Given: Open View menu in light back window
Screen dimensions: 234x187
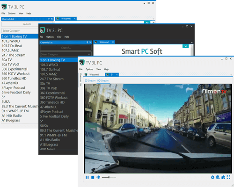Looking at the screenshot, I should coord(21,14).
